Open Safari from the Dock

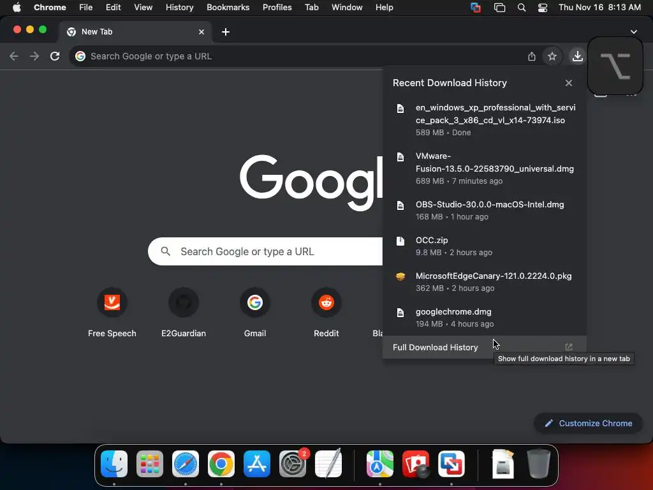186,463
